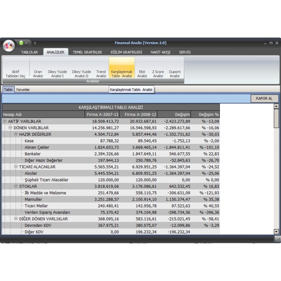Select the Alıcılar row
The image size is (281, 281).
(x=111, y=173)
